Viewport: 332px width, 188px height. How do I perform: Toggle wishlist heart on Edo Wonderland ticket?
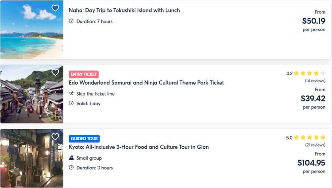pyautogui.click(x=55, y=72)
